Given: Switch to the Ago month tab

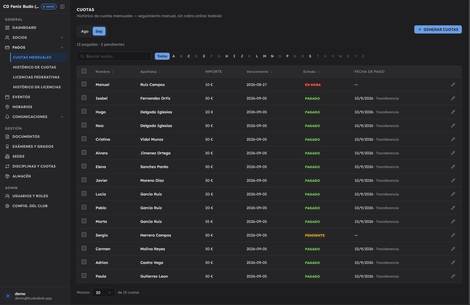Looking at the screenshot, I should (85, 31).
